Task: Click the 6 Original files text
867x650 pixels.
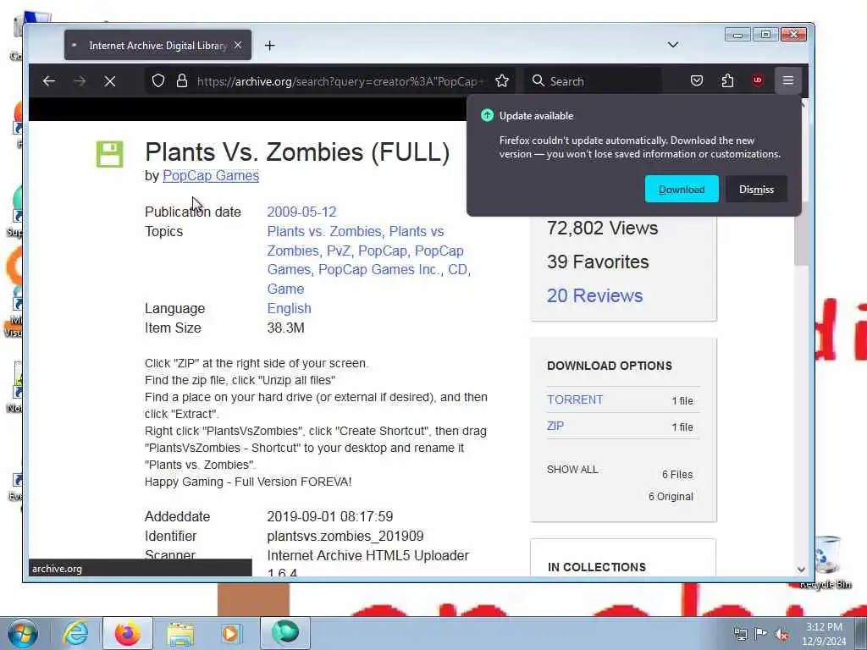Action: click(x=671, y=496)
